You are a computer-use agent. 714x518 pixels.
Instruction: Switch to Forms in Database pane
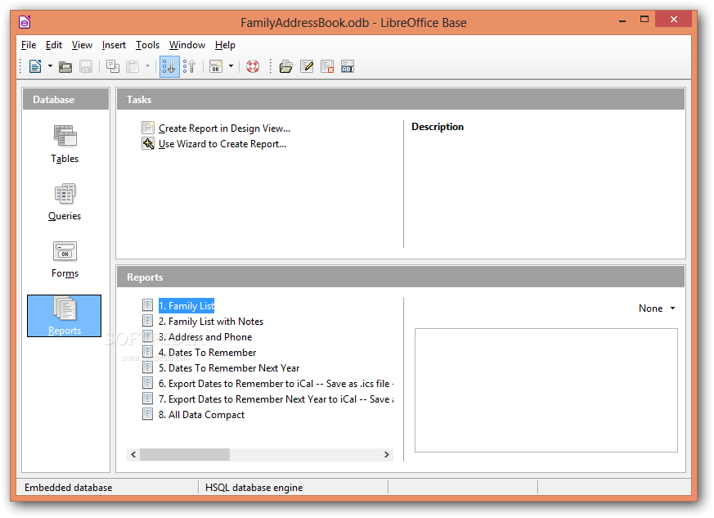[65, 259]
